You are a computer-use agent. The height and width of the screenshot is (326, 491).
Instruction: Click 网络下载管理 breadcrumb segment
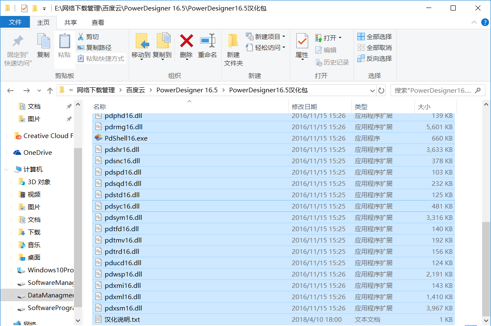click(96, 90)
